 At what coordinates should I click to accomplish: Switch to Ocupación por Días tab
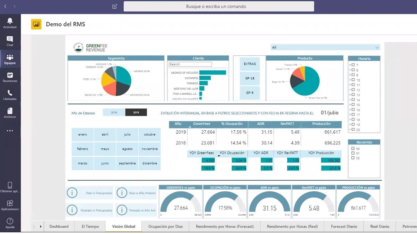[165, 226]
